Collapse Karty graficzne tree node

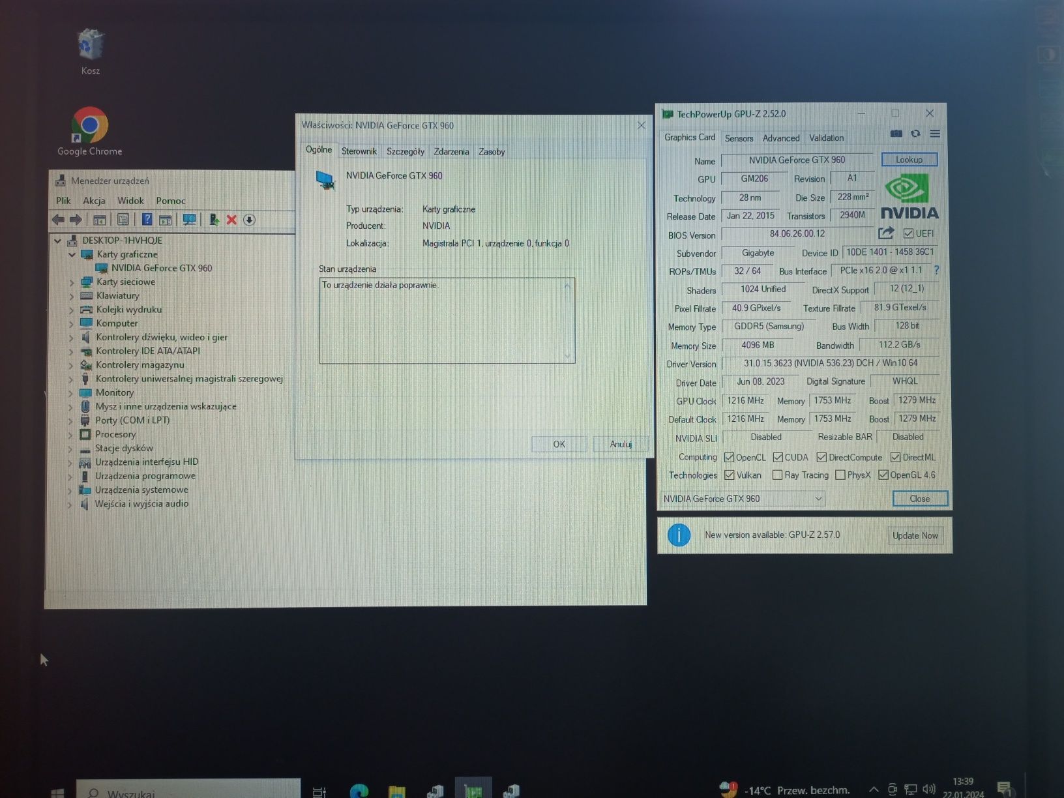pyautogui.click(x=72, y=254)
